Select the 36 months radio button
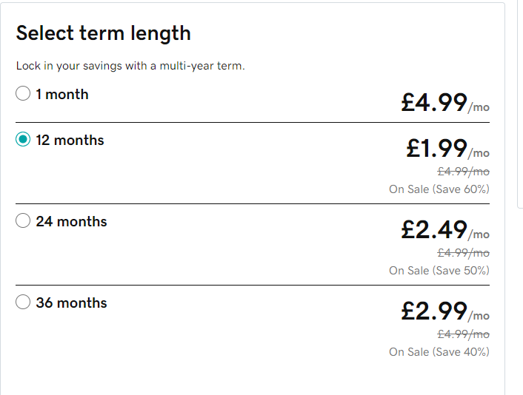This screenshot has width=523, height=395. tap(23, 303)
